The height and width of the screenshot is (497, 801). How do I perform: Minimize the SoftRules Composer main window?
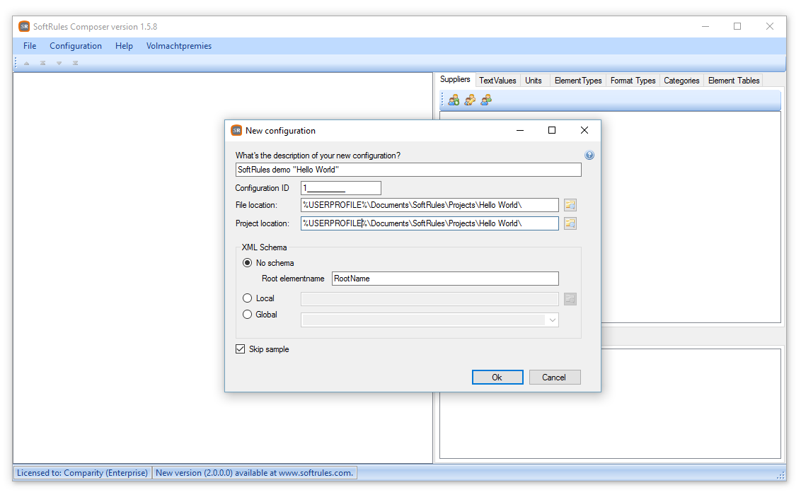click(x=705, y=27)
